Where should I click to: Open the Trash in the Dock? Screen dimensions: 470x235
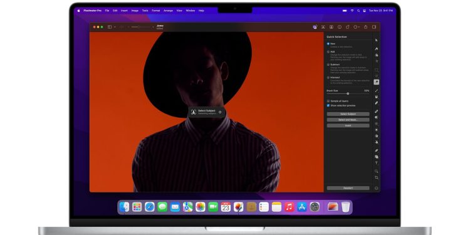[x=345, y=207]
